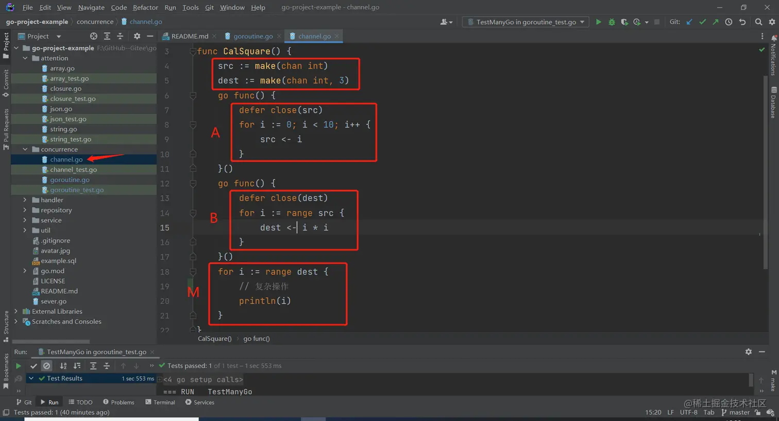Select opened file with the crosshair icon
The width and height of the screenshot is (779, 421).
[x=94, y=36]
